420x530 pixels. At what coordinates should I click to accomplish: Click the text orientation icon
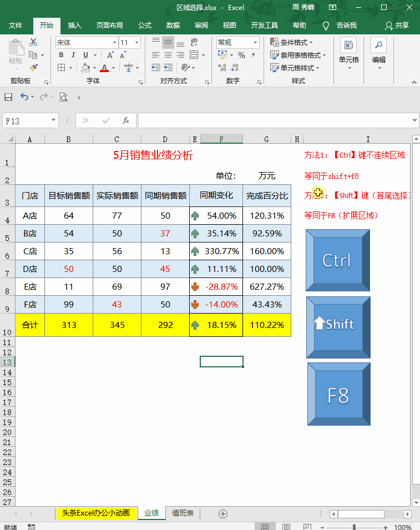click(x=185, y=68)
